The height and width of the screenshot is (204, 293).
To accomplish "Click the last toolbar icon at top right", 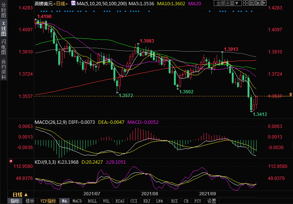I will (x=263, y=3).
